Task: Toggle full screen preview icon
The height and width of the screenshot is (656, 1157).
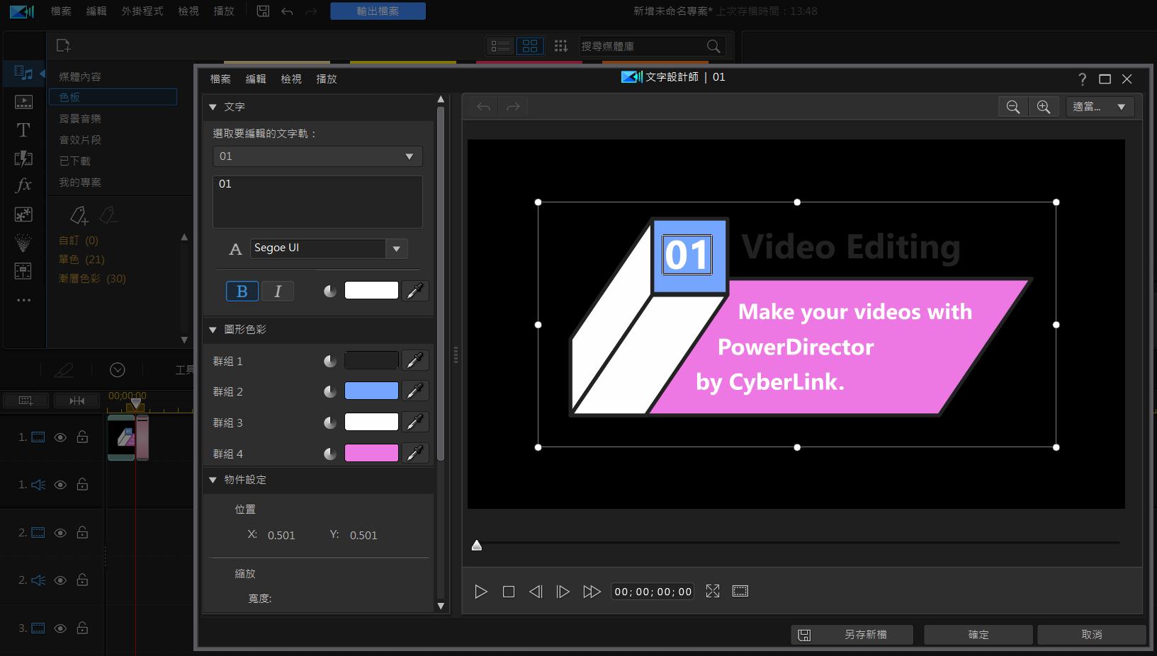Action: 713,592
